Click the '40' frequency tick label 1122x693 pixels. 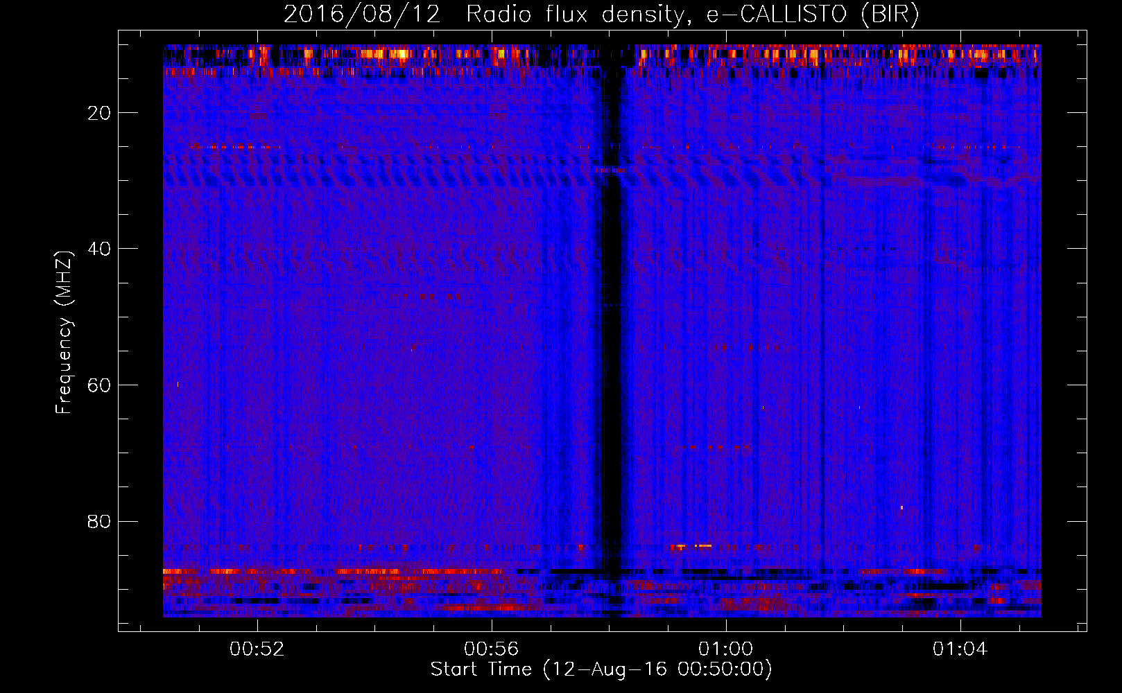click(x=100, y=249)
